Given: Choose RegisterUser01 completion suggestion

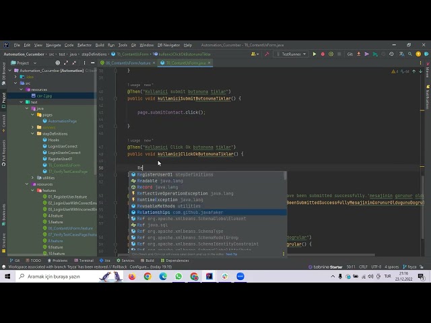Looking at the screenshot, I should click(207, 175).
